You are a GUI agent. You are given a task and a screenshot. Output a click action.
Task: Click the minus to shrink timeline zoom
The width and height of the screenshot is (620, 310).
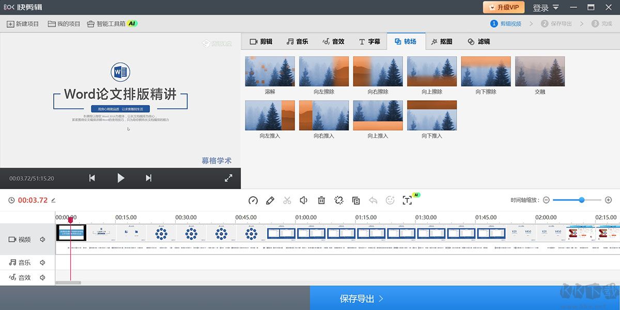pos(546,199)
